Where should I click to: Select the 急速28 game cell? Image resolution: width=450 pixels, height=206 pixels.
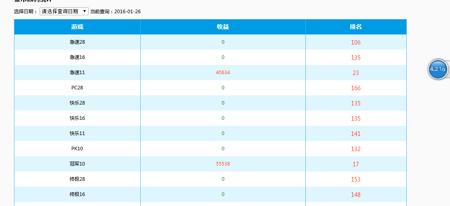coord(77,42)
